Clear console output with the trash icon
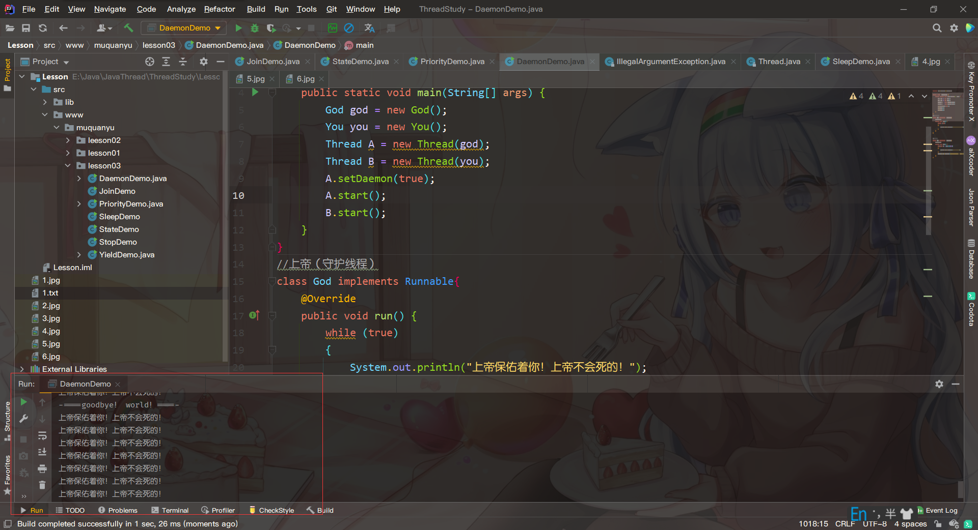This screenshot has width=978, height=530. (x=42, y=485)
